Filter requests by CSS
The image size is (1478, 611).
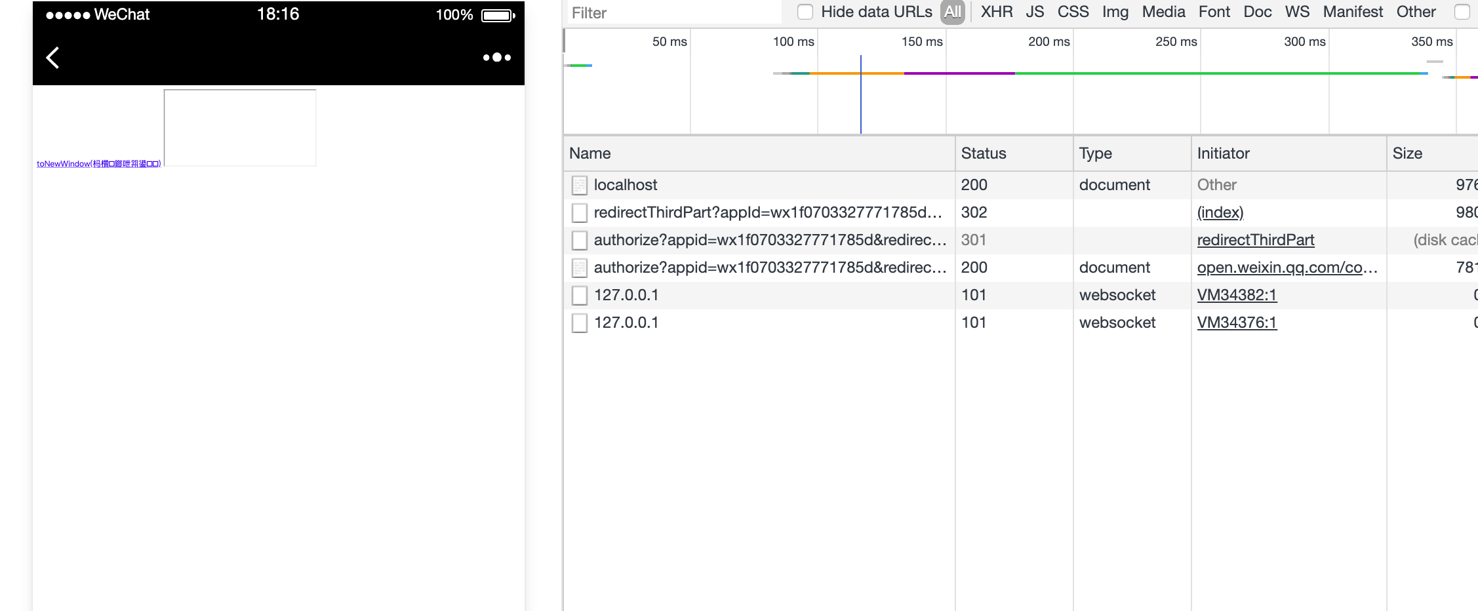click(x=1073, y=12)
